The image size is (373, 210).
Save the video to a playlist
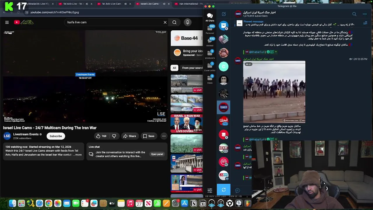coord(149,136)
